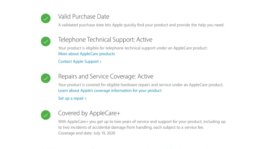The height and width of the screenshot is (149, 277).
Task: Click the chevron arrow after Set up a repair
Action: click(x=86, y=99)
